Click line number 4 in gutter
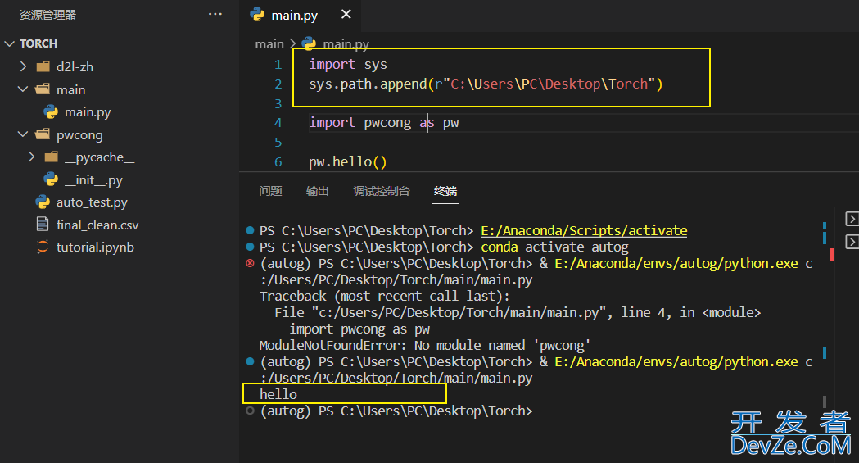The height and width of the screenshot is (463, 859). click(x=278, y=123)
